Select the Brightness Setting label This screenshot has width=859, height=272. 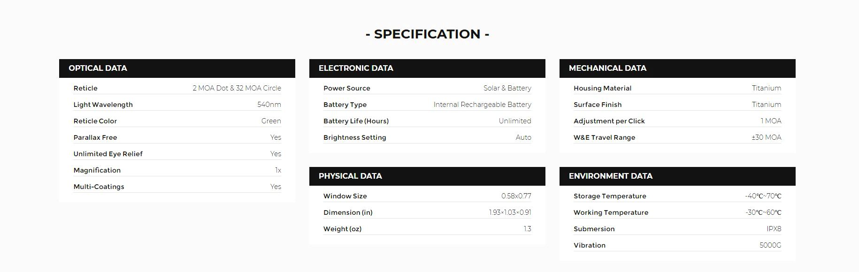point(354,137)
